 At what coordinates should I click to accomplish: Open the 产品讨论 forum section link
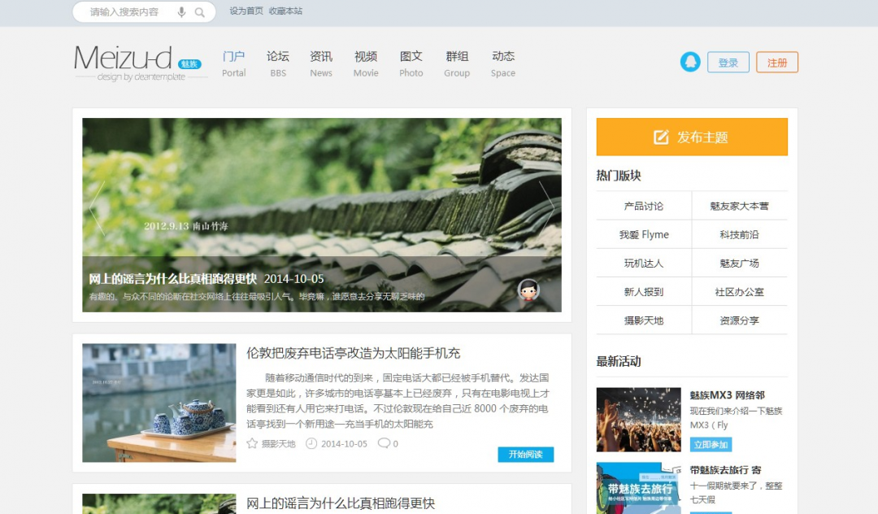(x=644, y=207)
